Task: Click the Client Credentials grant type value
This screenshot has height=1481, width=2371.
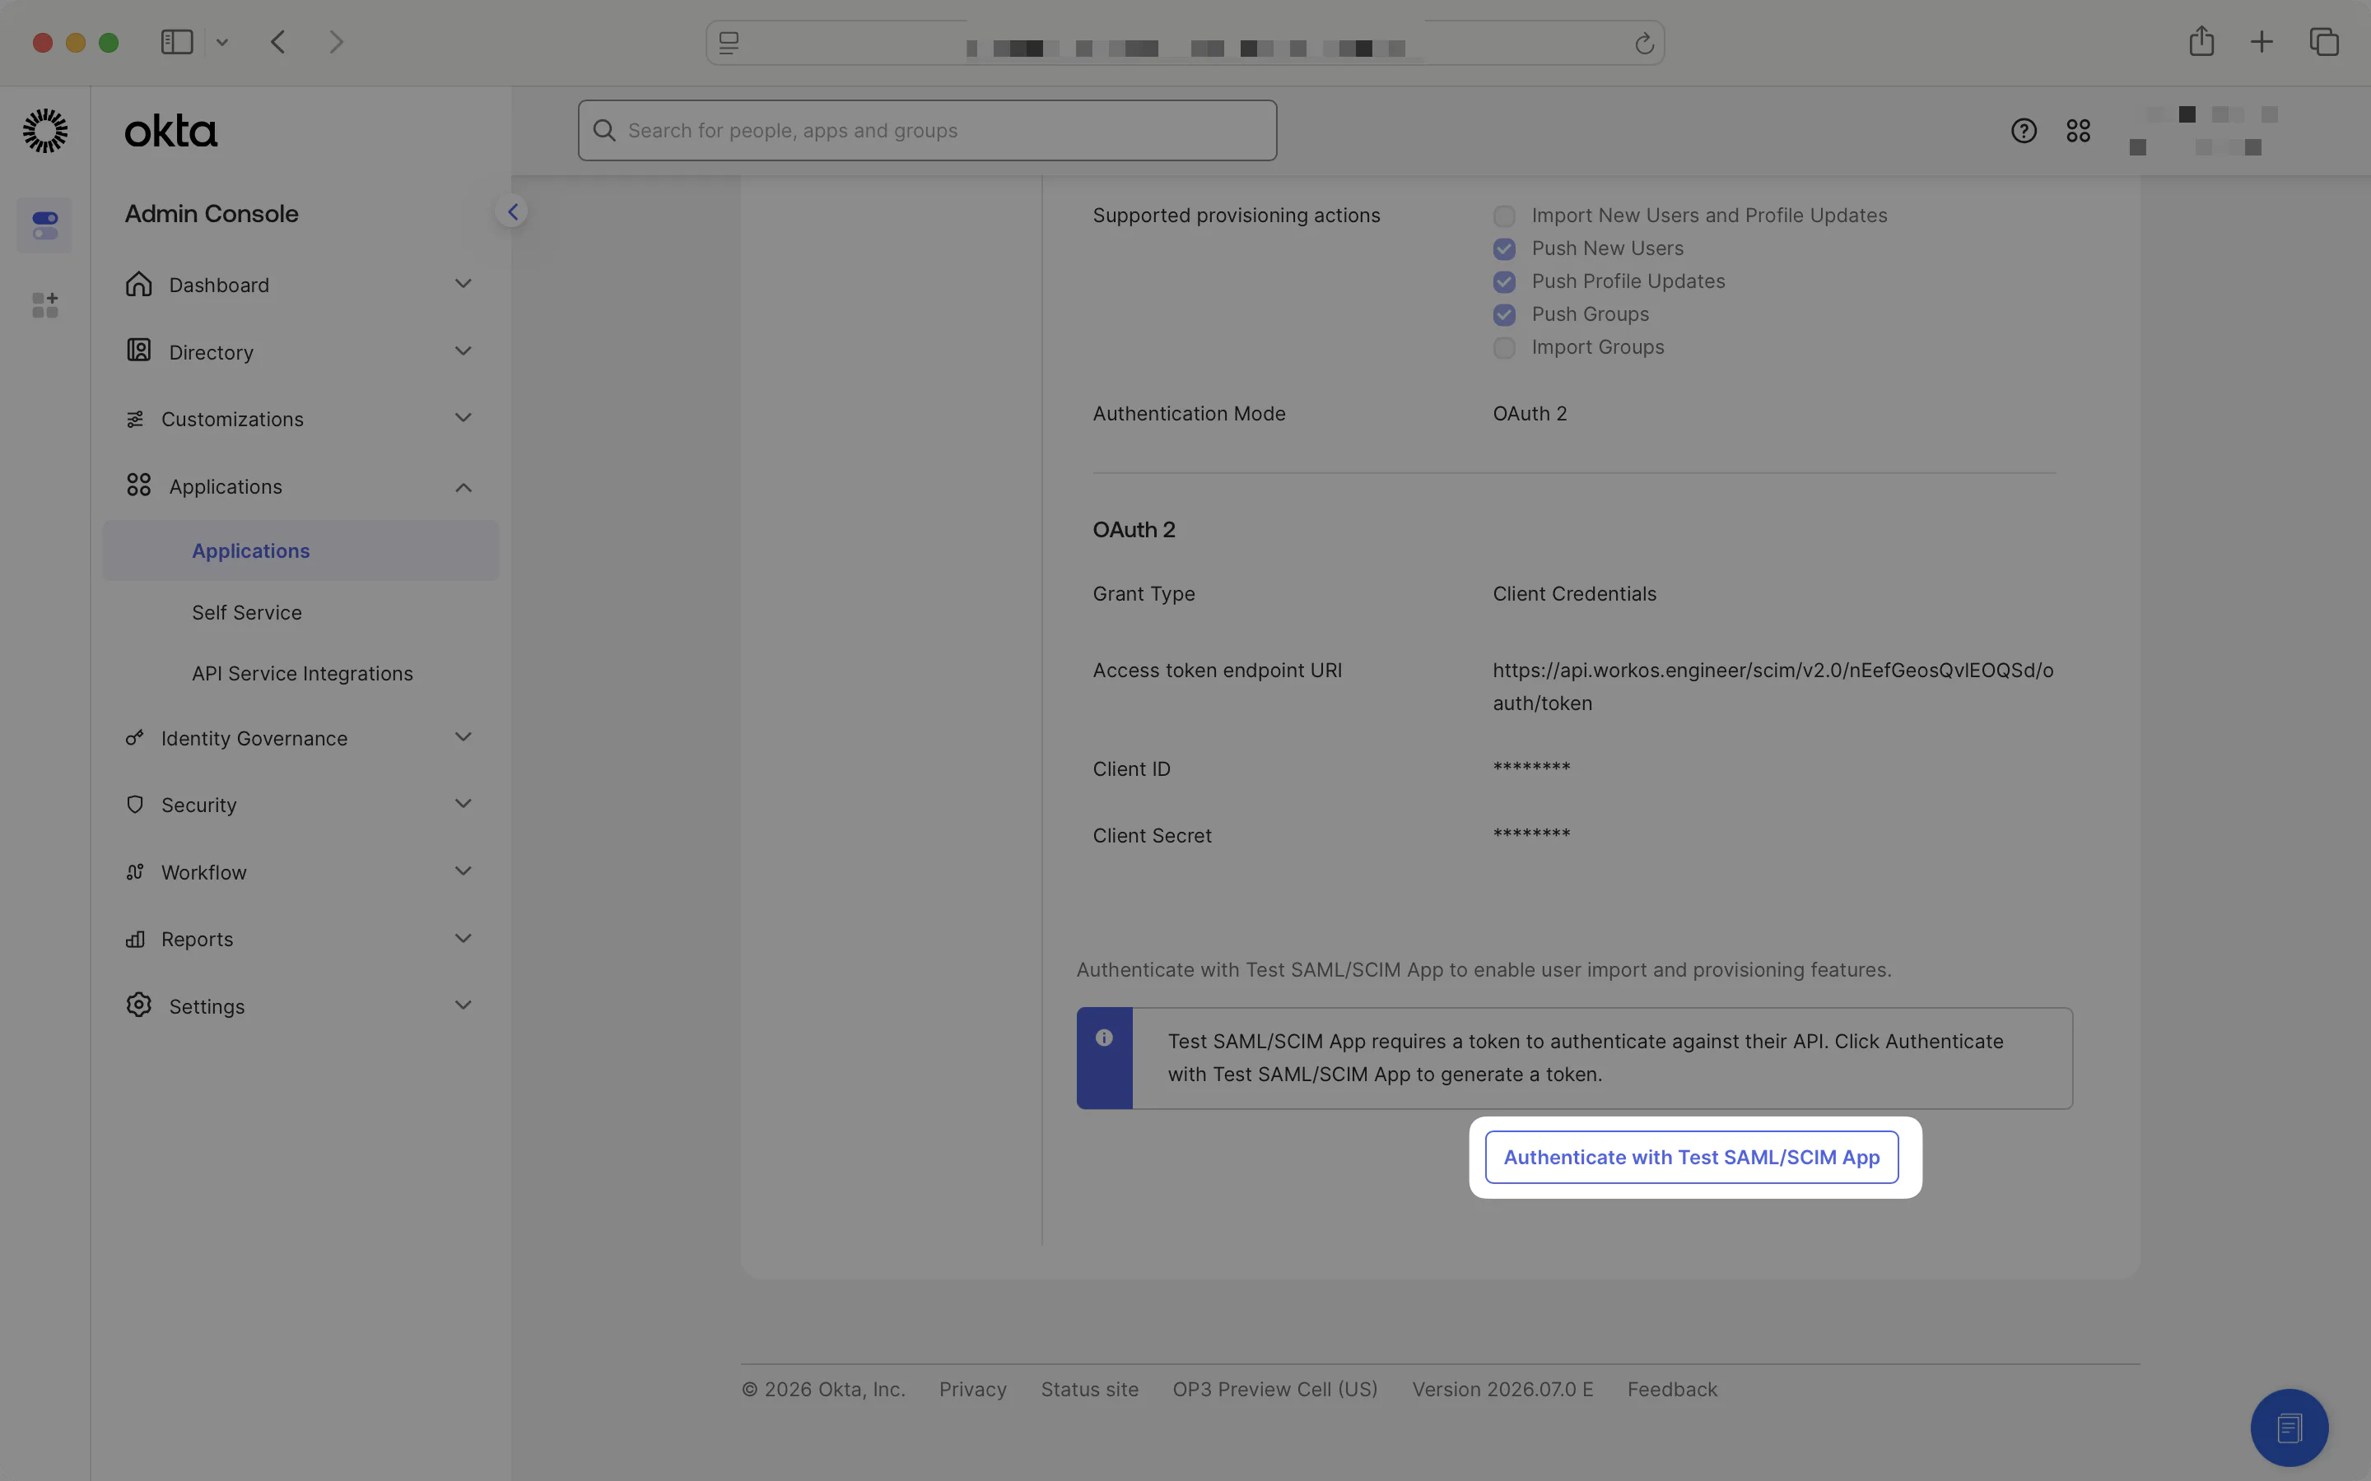Action: click(x=1574, y=593)
